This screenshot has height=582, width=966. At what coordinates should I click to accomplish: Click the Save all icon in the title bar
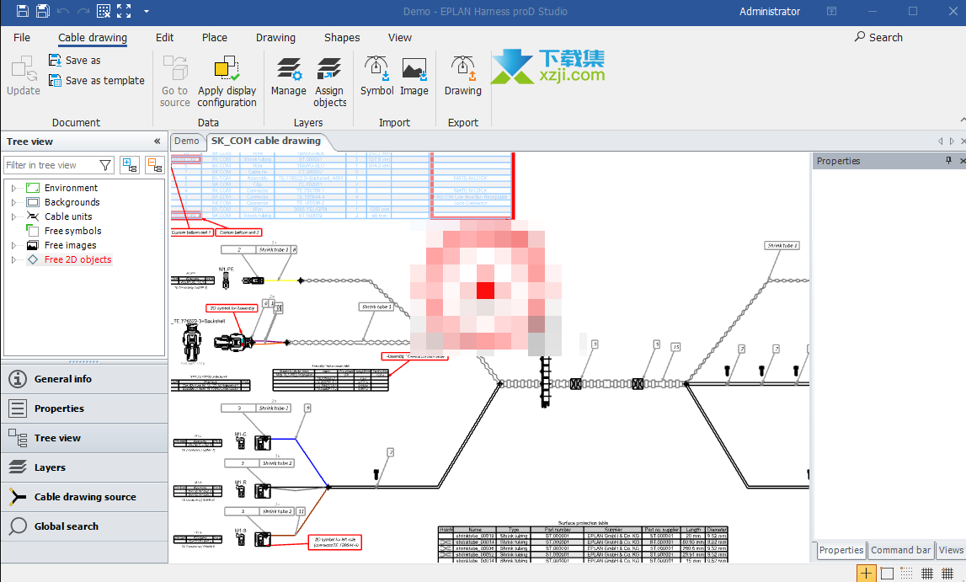[42, 11]
